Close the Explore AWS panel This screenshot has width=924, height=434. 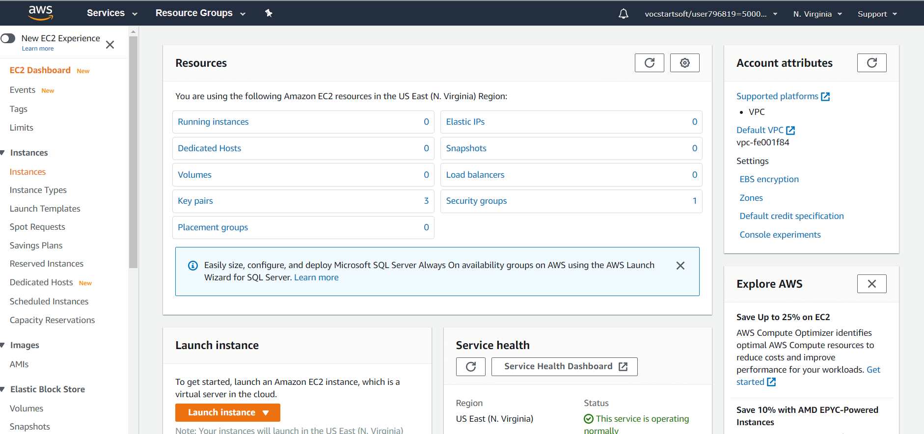(871, 284)
